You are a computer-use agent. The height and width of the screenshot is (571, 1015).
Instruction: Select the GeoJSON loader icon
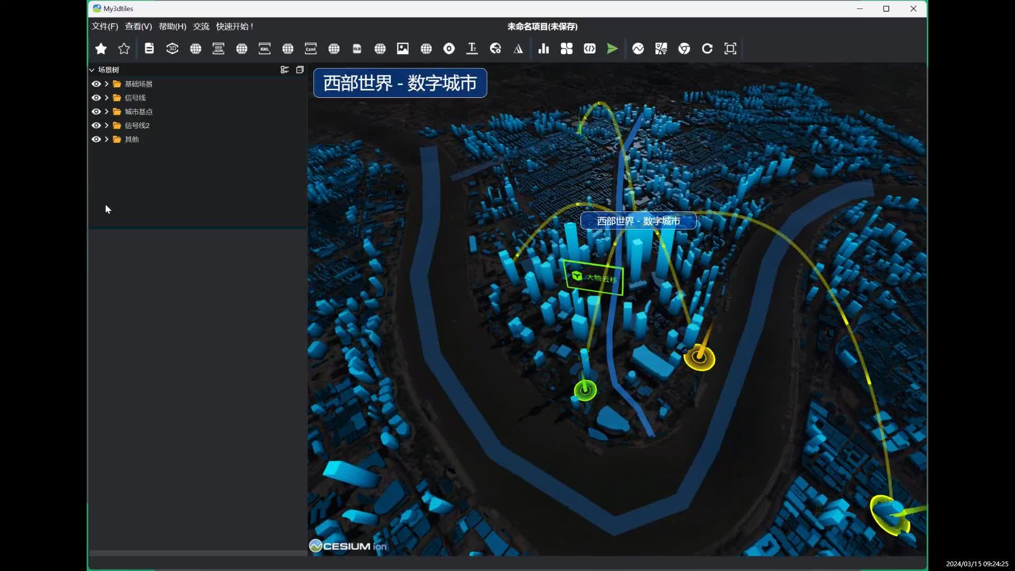(x=218, y=49)
